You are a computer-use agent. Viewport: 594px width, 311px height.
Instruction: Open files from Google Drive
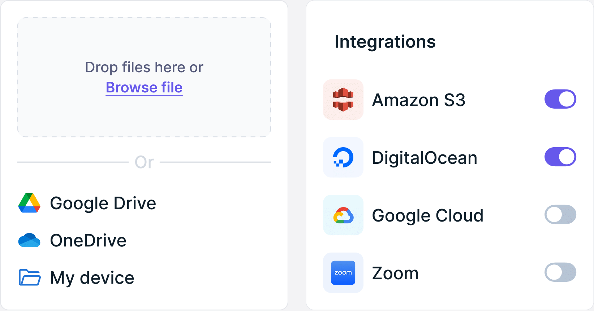coord(103,203)
